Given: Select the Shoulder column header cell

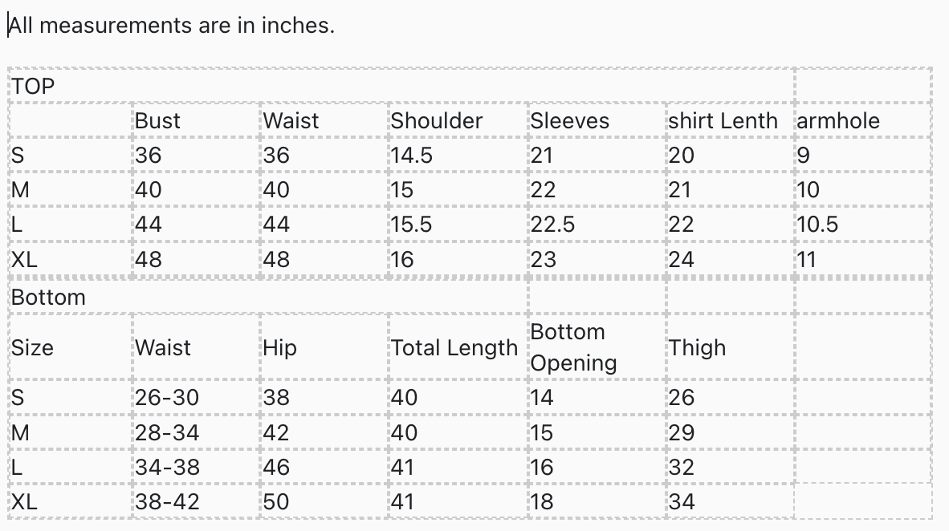Looking at the screenshot, I should pos(436,121).
